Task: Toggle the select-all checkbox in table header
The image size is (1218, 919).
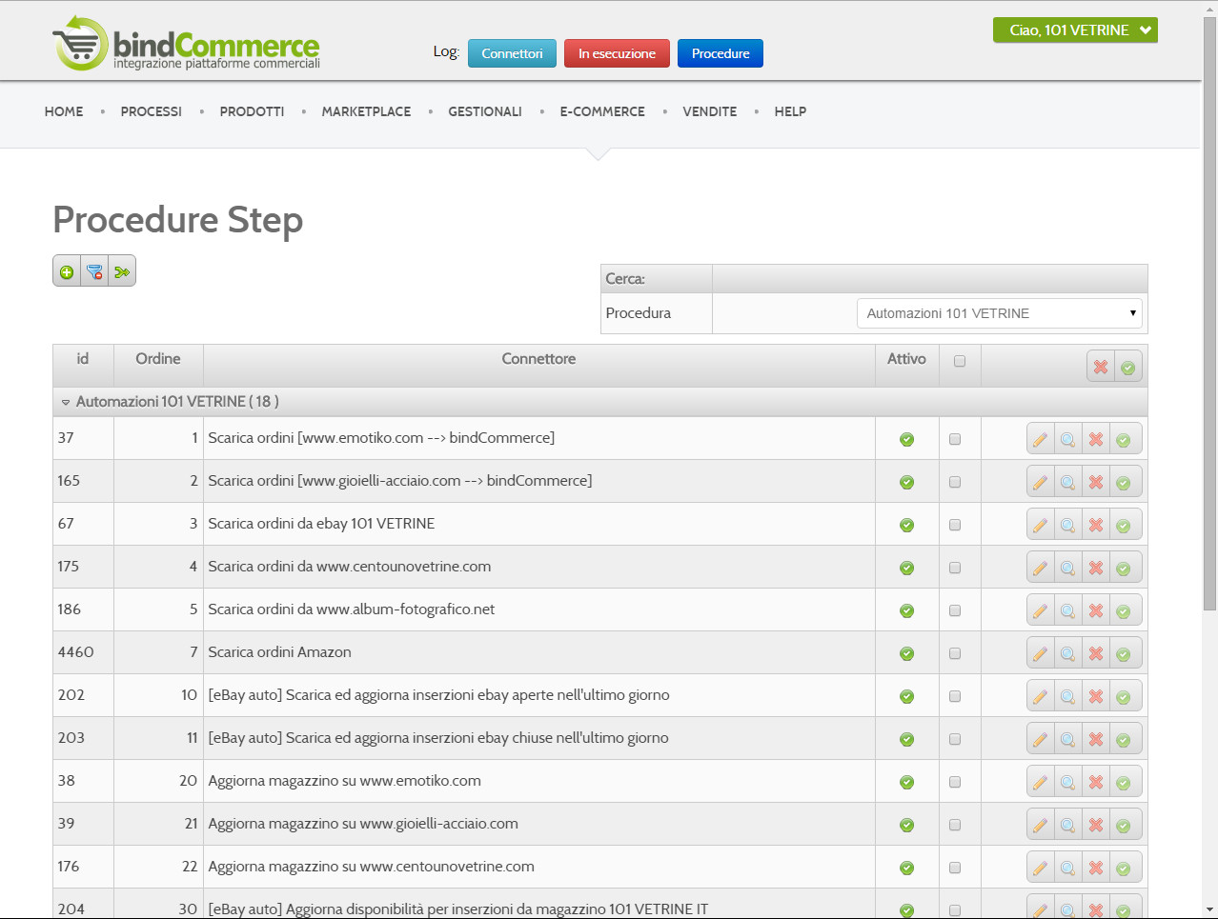Action: point(960,361)
